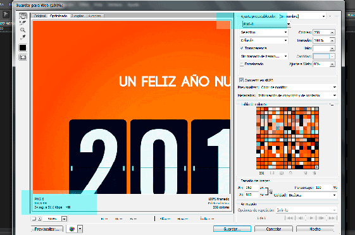
Task: Click the lock selected color icon
Action: (290, 173)
